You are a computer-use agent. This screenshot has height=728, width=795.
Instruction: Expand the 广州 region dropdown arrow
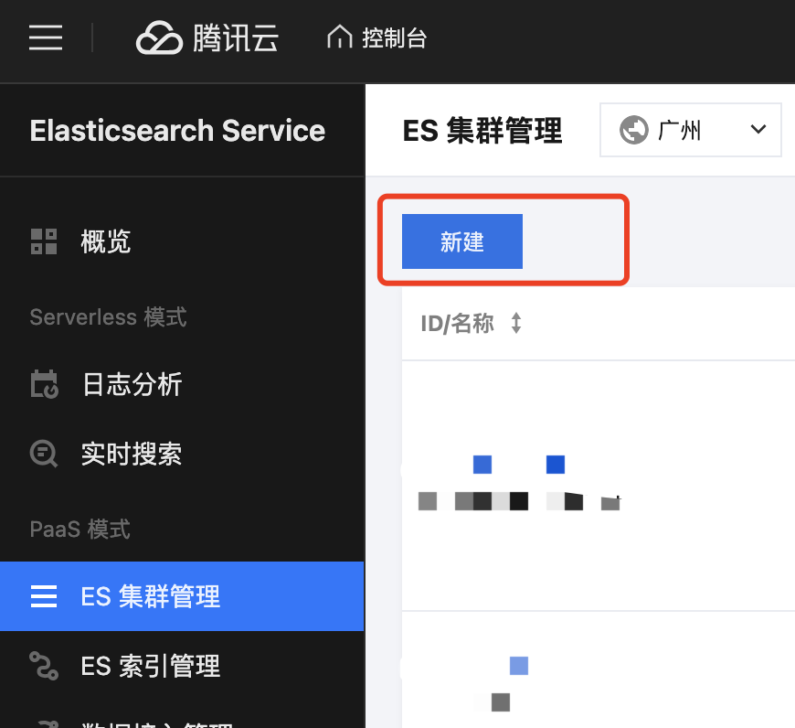coord(758,129)
